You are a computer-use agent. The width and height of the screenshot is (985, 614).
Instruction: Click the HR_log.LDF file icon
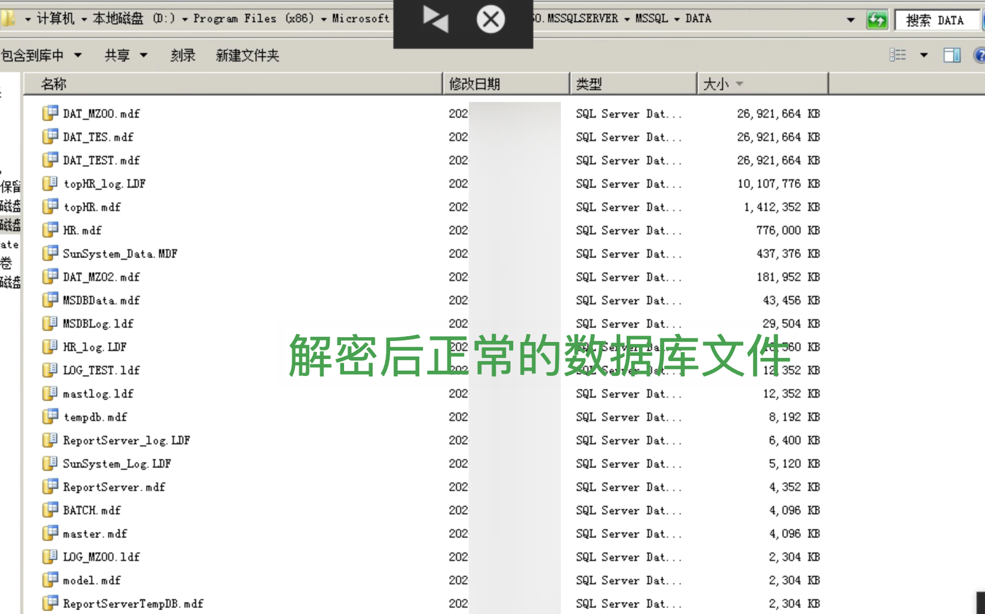point(50,346)
